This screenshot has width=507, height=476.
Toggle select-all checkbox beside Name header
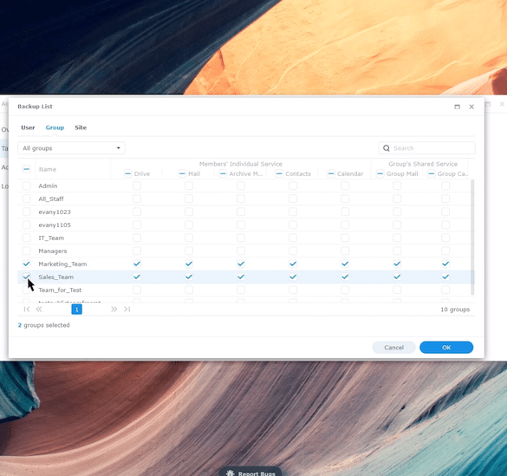coord(27,169)
